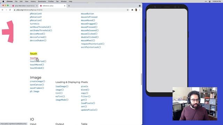The height and width of the screenshot is (125, 223).
Task: Open the deviceMoved() link
Action: [x=37, y=34]
